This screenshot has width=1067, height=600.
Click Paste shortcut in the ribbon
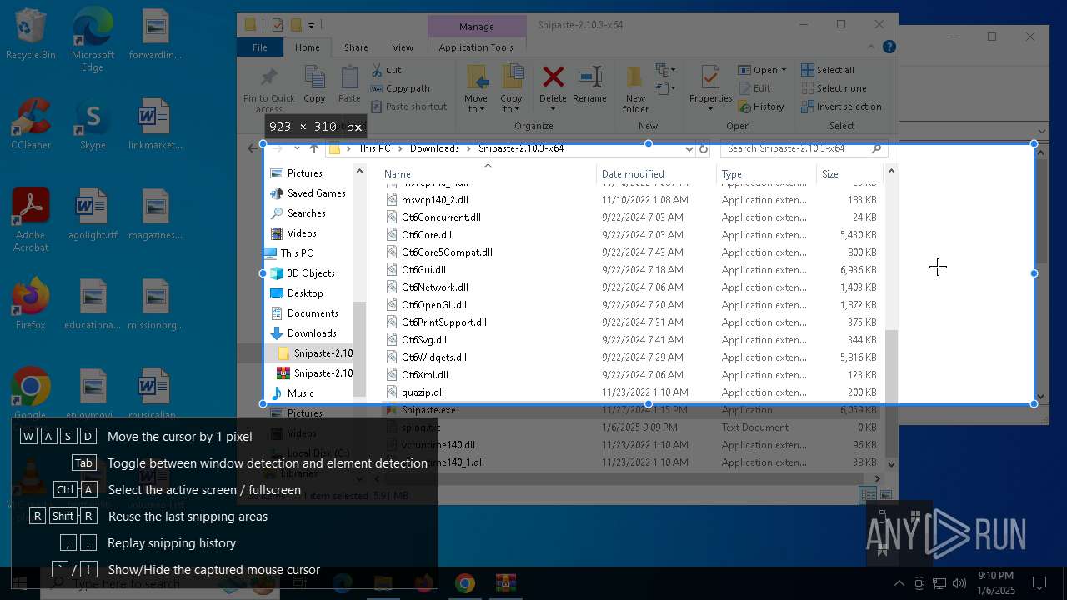[408, 107]
